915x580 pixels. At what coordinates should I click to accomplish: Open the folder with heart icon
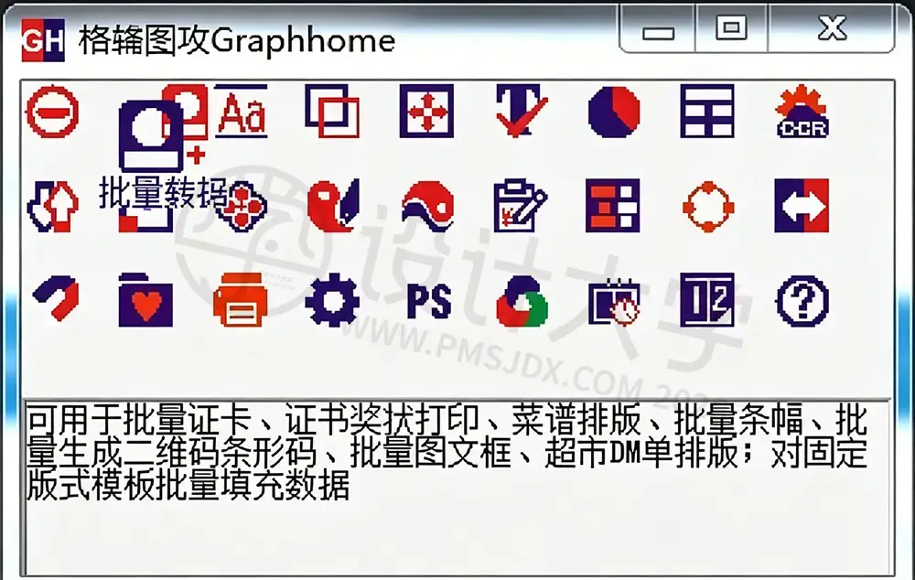click(x=145, y=299)
